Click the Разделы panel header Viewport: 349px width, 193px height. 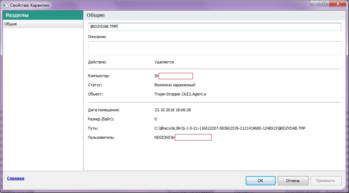tap(43, 15)
